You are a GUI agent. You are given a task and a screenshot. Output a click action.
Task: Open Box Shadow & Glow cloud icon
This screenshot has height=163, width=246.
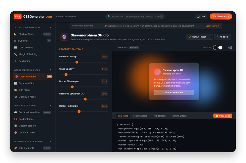pyautogui.click(x=16, y=112)
